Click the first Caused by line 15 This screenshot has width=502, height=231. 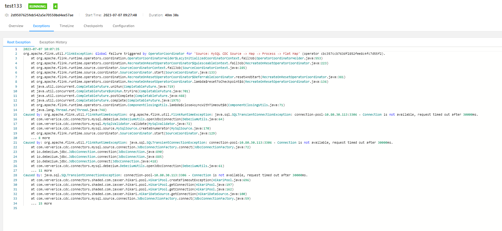[251, 114]
